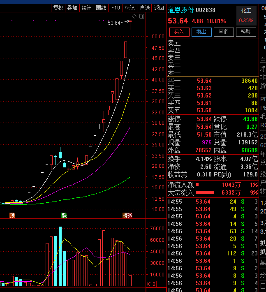Click the 外盘 value 70552
The height and width of the screenshot is (292, 266).
click(x=204, y=150)
